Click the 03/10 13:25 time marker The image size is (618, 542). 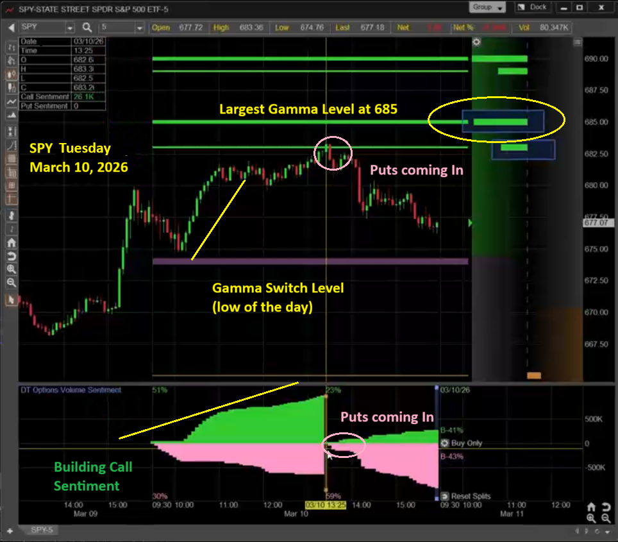click(x=326, y=505)
